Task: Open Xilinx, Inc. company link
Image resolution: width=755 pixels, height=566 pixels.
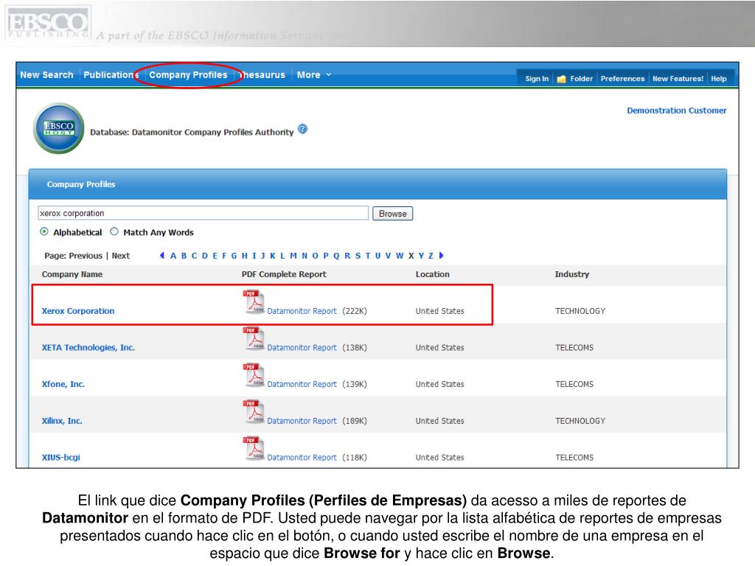Action: tap(62, 421)
